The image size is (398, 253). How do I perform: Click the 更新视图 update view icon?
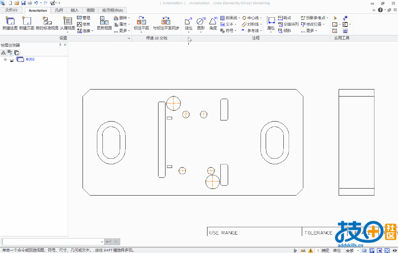(x=104, y=21)
